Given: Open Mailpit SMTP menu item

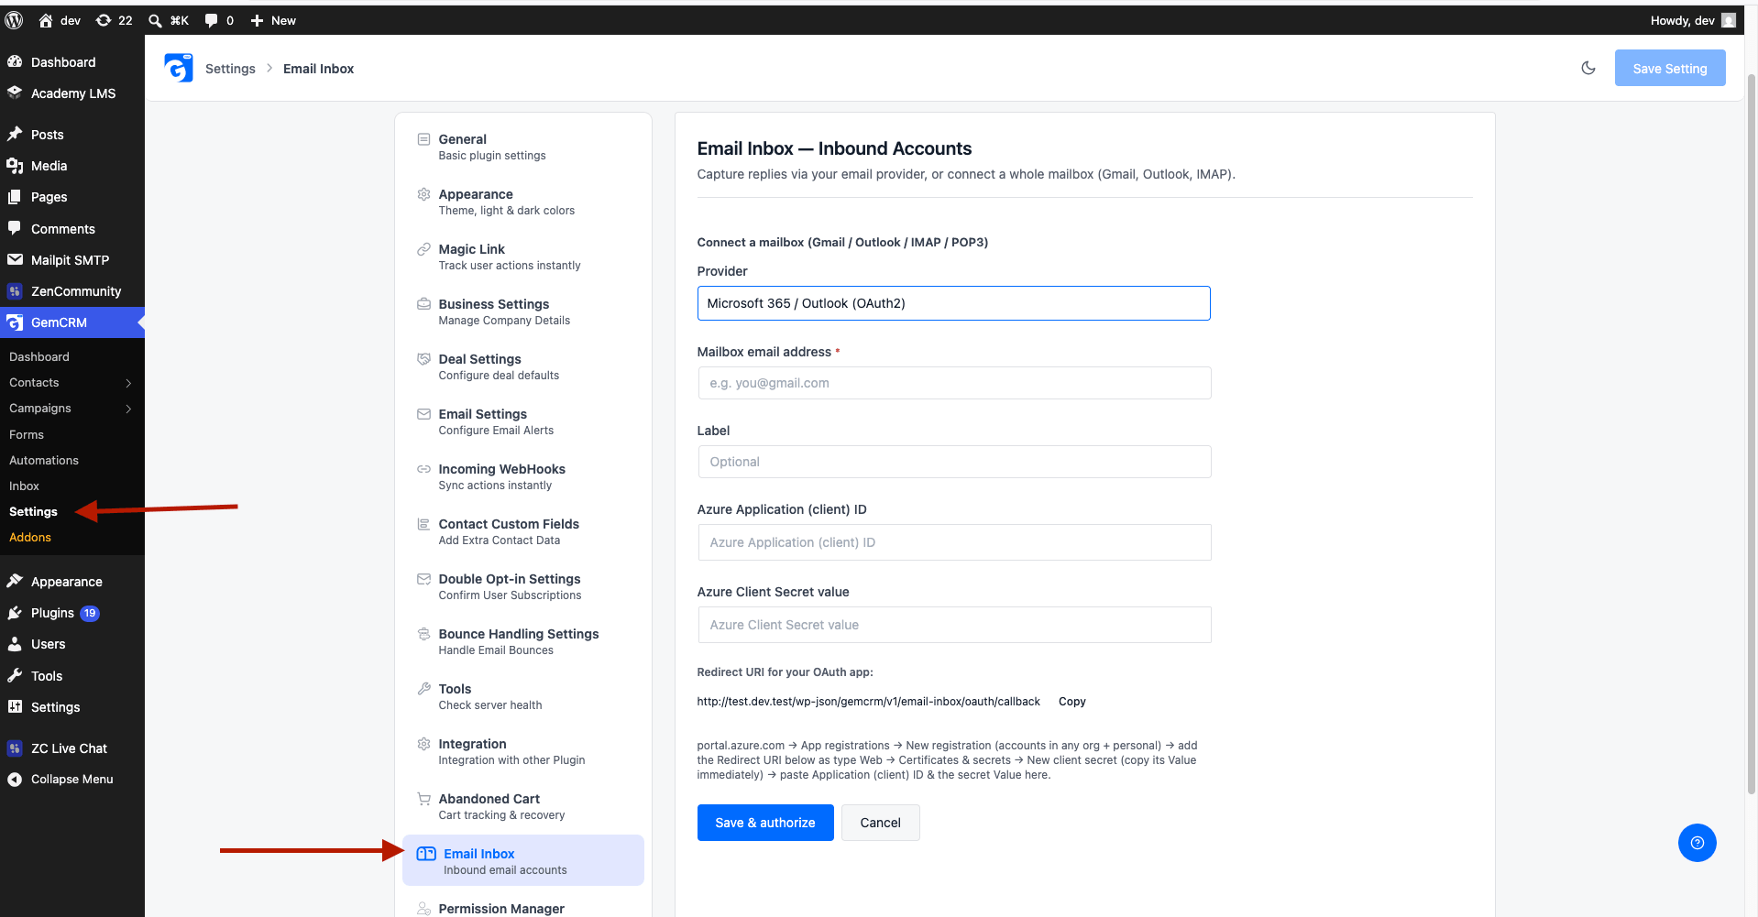Looking at the screenshot, I should click(72, 260).
